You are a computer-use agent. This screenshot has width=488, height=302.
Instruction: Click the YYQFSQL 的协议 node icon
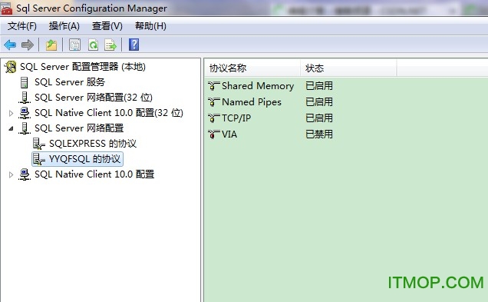(x=39, y=159)
